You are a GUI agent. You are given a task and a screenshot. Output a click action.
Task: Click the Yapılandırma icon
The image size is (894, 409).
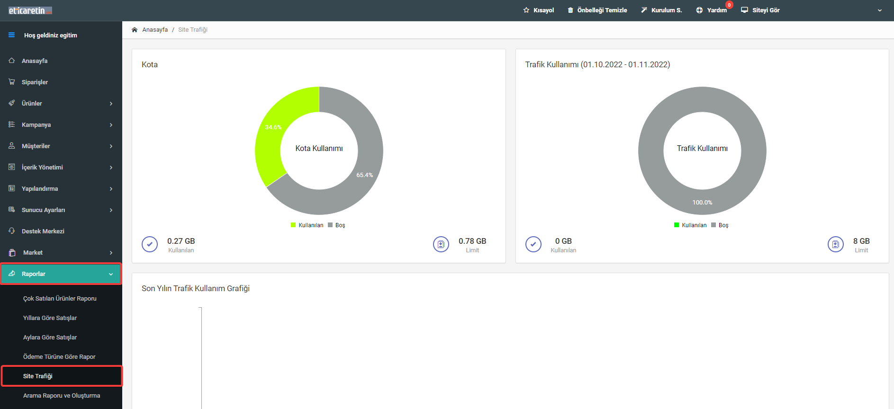12,188
